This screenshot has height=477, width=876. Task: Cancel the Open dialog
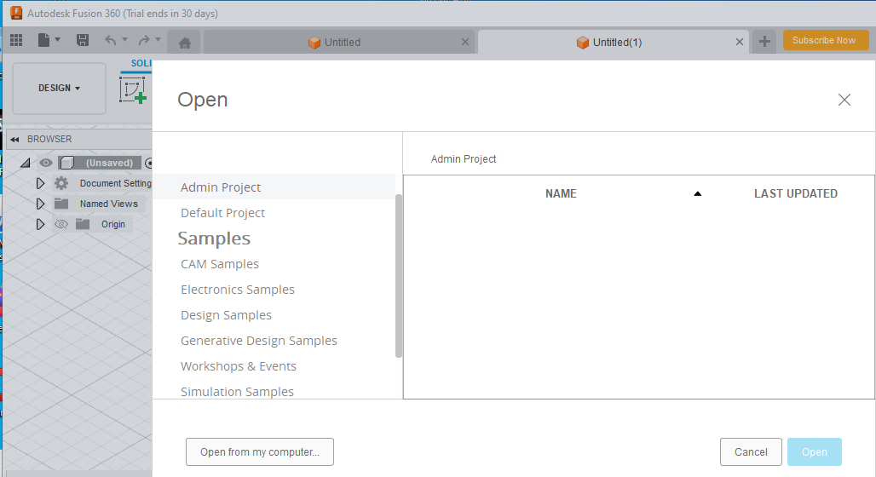[751, 451]
